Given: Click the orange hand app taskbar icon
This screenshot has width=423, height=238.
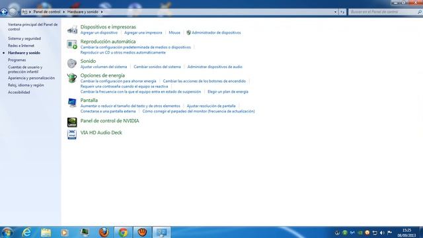Looking at the screenshot, I should [x=143, y=232].
